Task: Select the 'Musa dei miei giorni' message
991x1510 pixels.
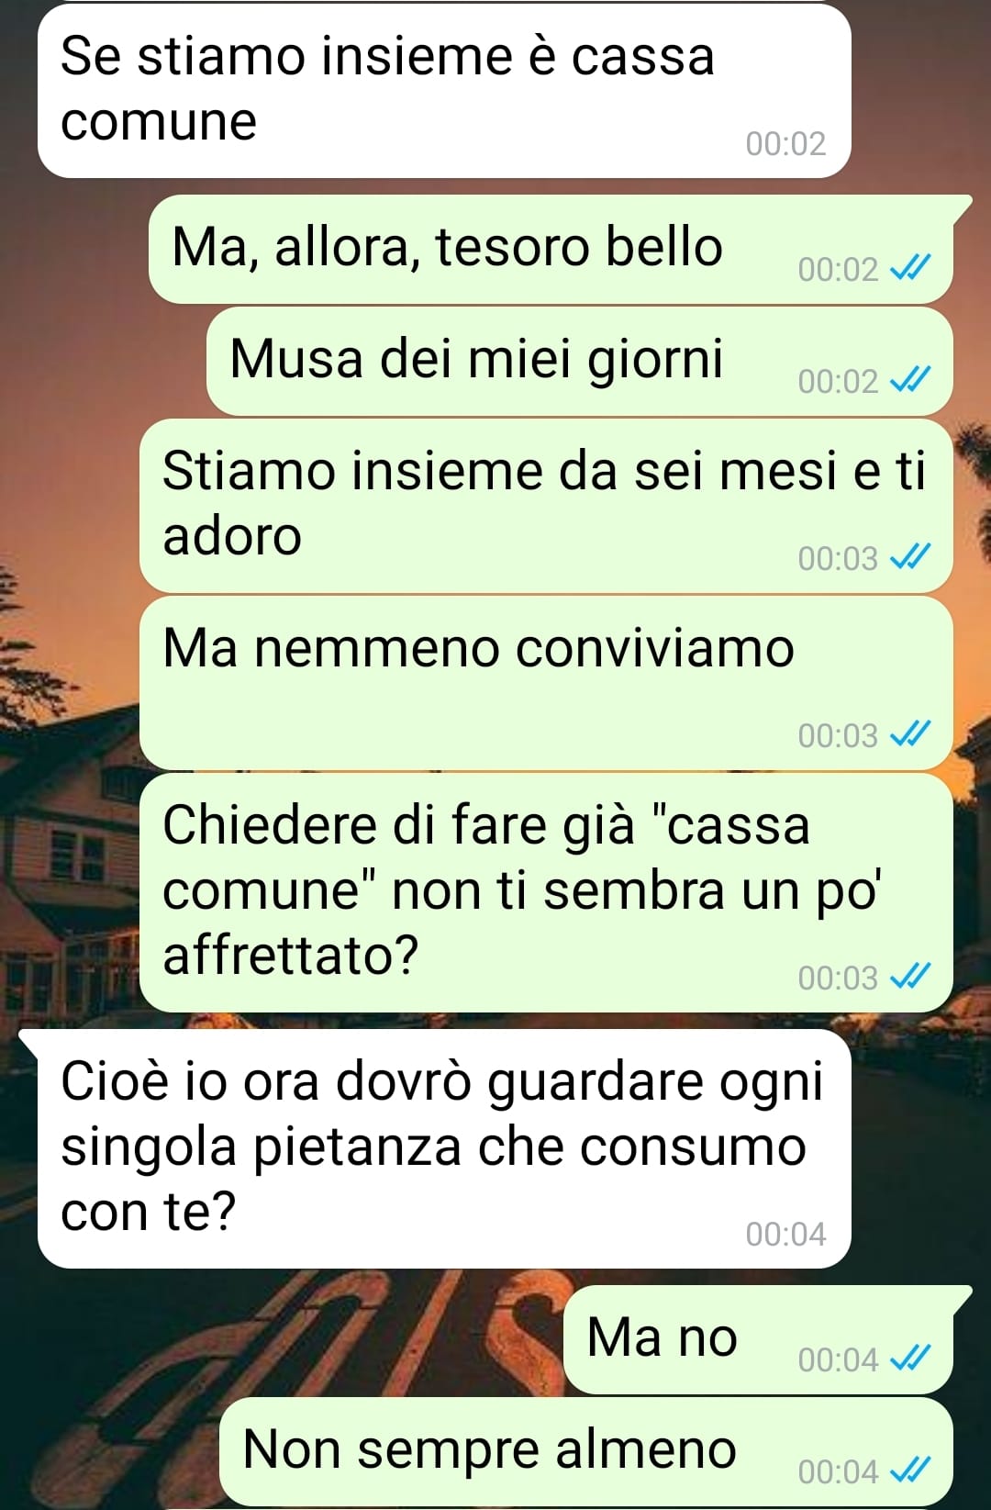Action: coord(579,362)
